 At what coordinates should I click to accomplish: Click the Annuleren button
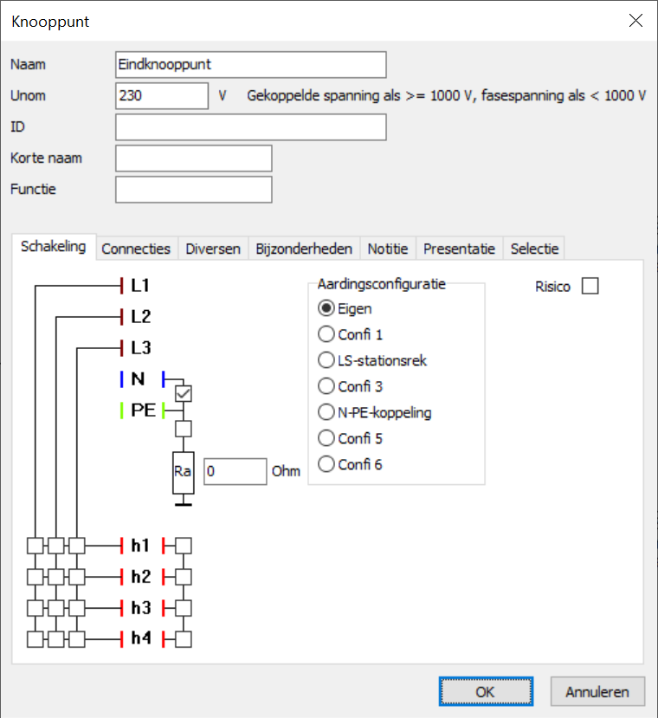click(x=597, y=692)
